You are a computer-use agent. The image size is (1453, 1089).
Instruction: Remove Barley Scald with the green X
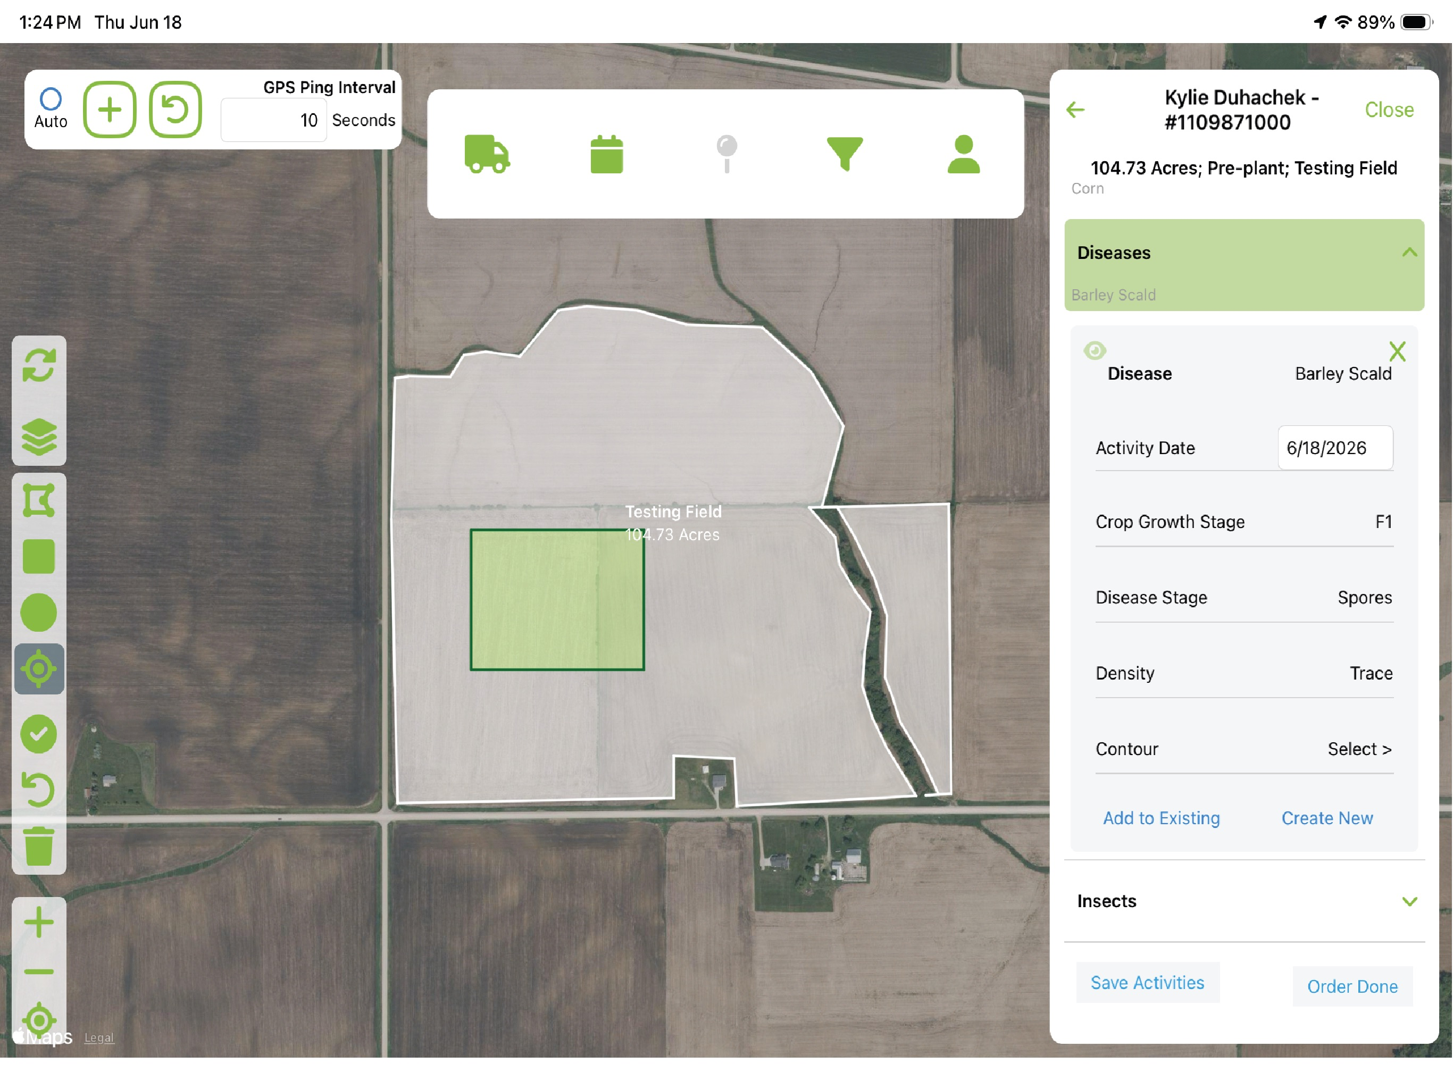pos(1397,351)
